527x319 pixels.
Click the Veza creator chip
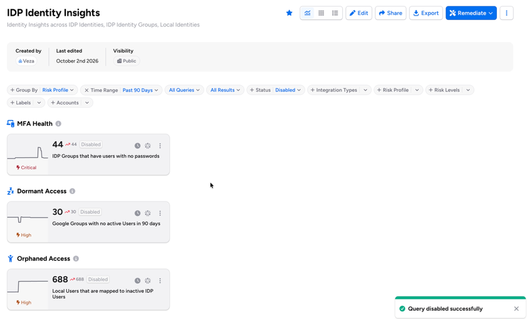coord(26,61)
